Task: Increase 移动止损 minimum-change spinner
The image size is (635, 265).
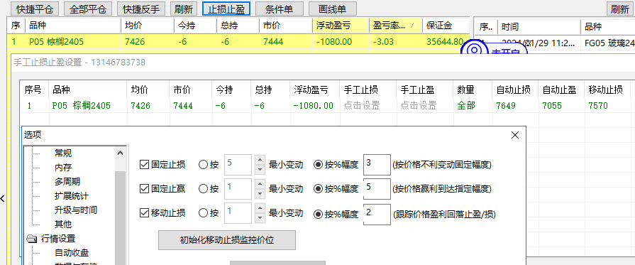Action: pyautogui.click(x=260, y=208)
